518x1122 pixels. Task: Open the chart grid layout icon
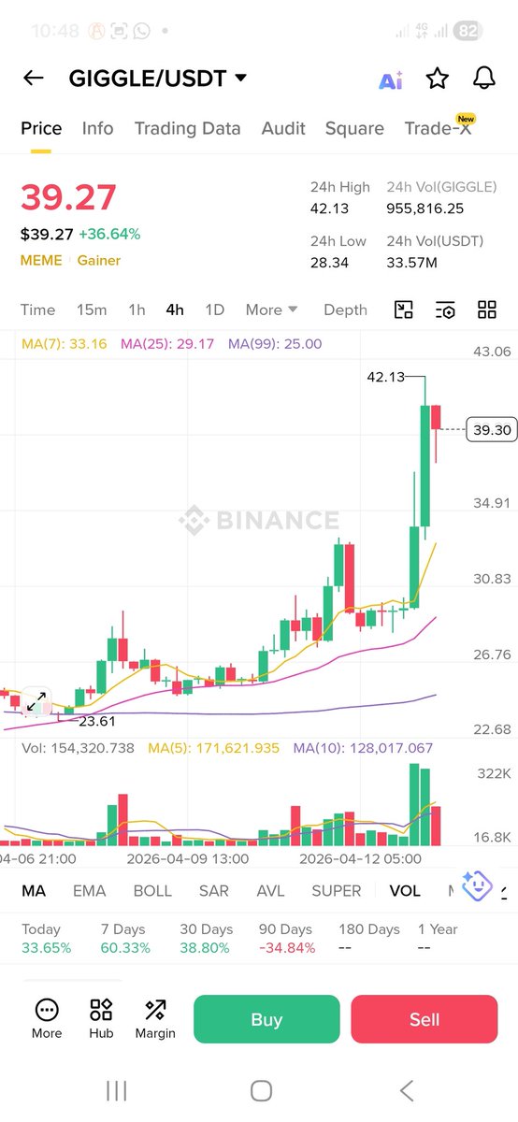(487, 310)
